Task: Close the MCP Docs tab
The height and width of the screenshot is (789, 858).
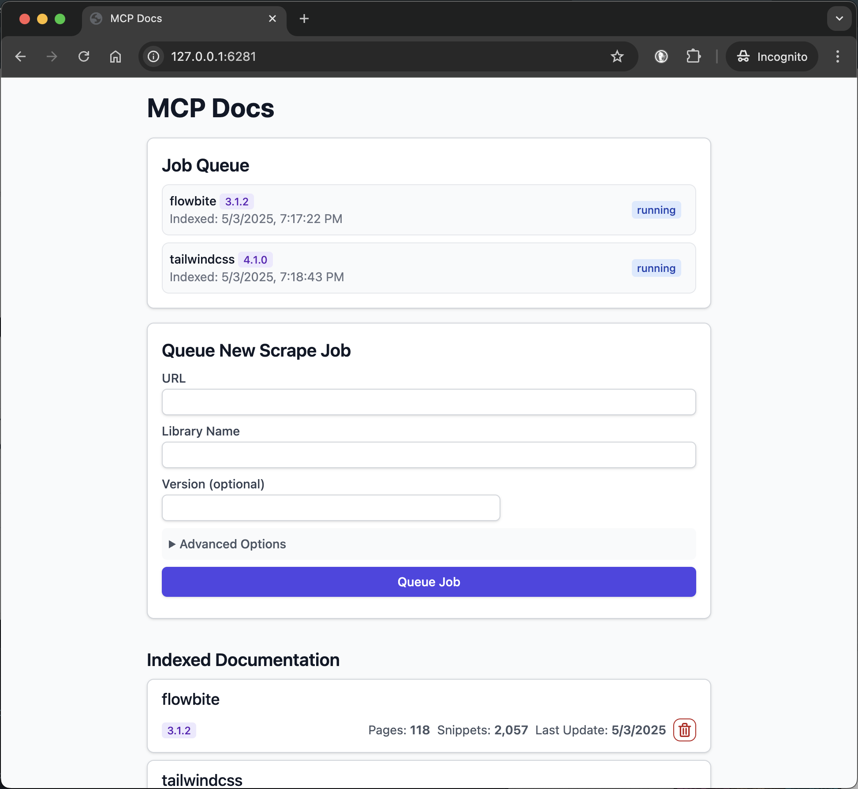Action: click(x=272, y=19)
